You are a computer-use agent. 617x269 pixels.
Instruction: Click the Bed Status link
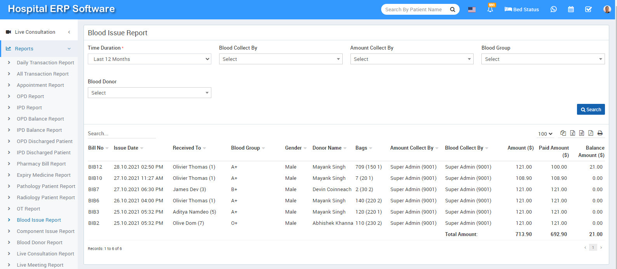[x=521, y=9]
